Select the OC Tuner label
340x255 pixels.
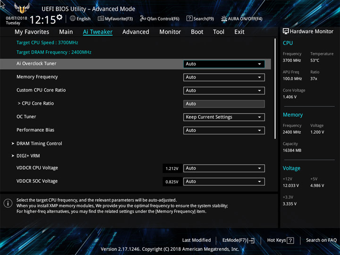(x=26, y=117)
